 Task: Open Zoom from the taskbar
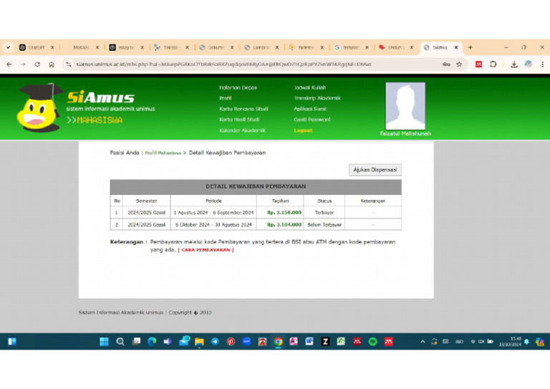(x=246, y=342)
